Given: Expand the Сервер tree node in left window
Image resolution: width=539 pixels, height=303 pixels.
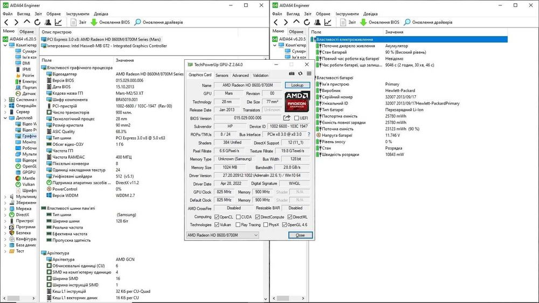Looking at the screenshot, I should (5, 111).
